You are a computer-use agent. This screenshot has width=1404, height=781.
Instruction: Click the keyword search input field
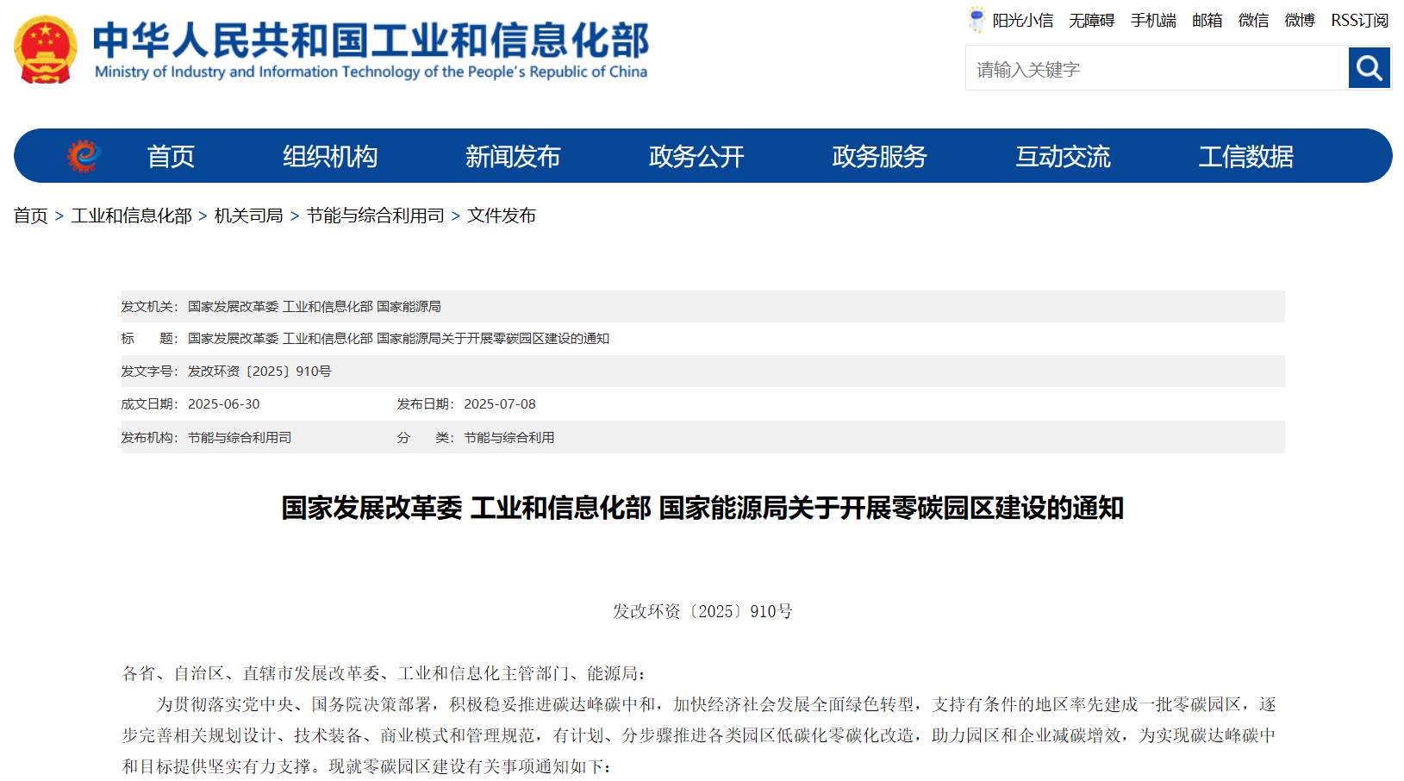[1146, 68]
